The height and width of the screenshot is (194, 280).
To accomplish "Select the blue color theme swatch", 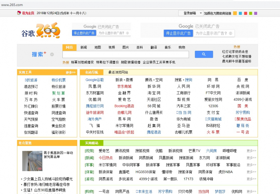I will tap(240, 13).
